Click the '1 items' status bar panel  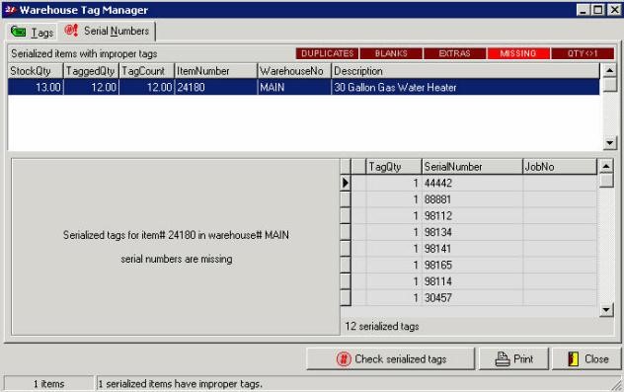pos(49,384)
